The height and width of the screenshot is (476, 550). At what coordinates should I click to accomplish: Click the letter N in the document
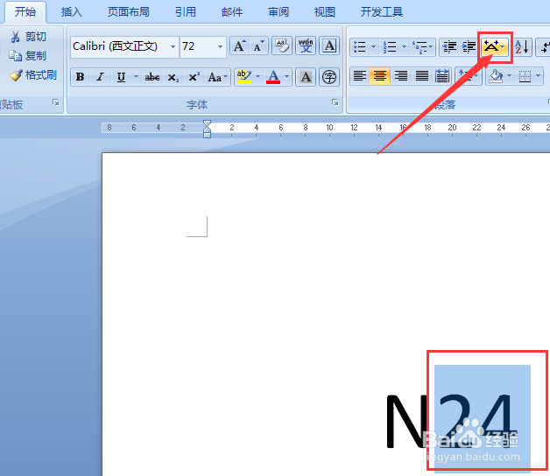[409, 422]
